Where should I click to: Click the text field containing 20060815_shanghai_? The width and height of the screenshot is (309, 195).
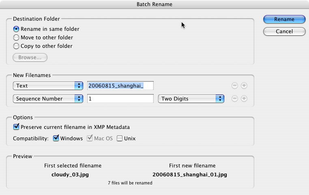pyautogui.click(x=120, y=86)
